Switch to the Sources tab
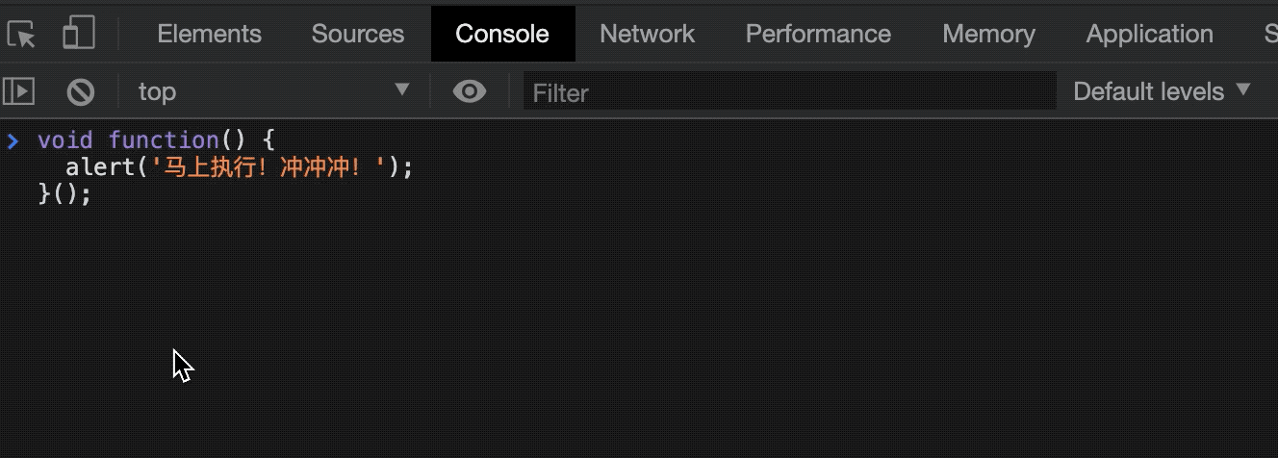Image resolution: width=1278 pixels, height=458 pixels. coord(357,34)
